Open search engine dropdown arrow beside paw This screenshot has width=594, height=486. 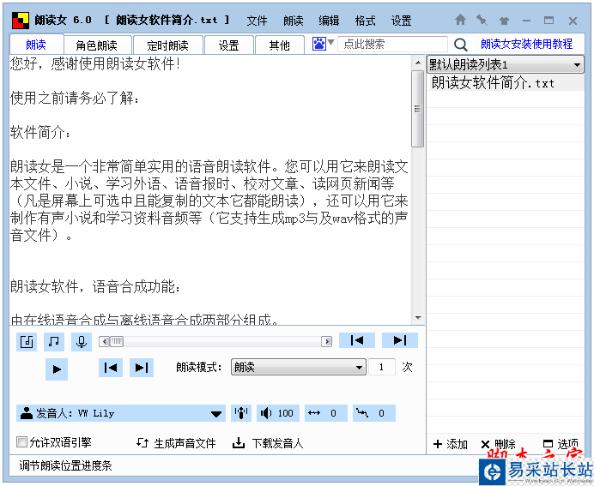tap(330, 42)
